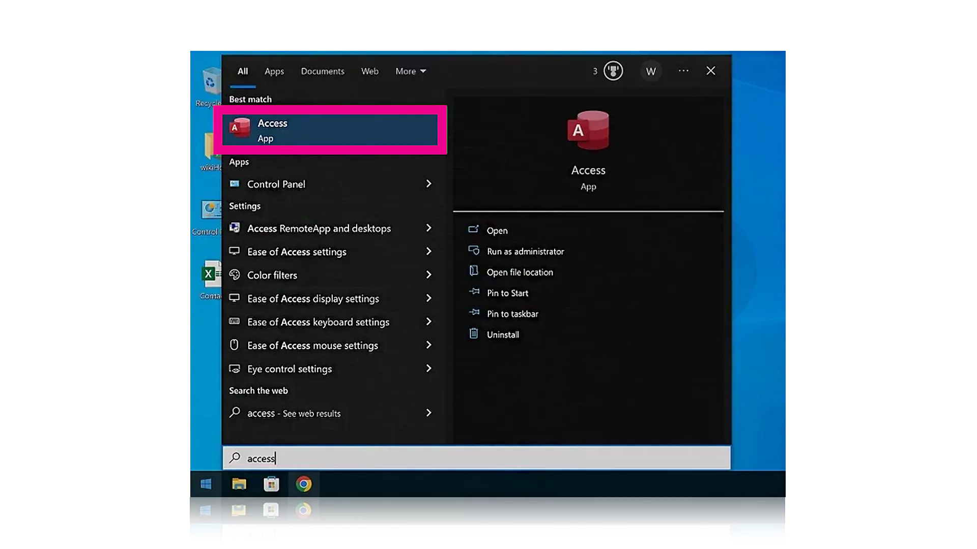Choose Uninstall for Access
This screenshot has width=977, height=549.
503,334
